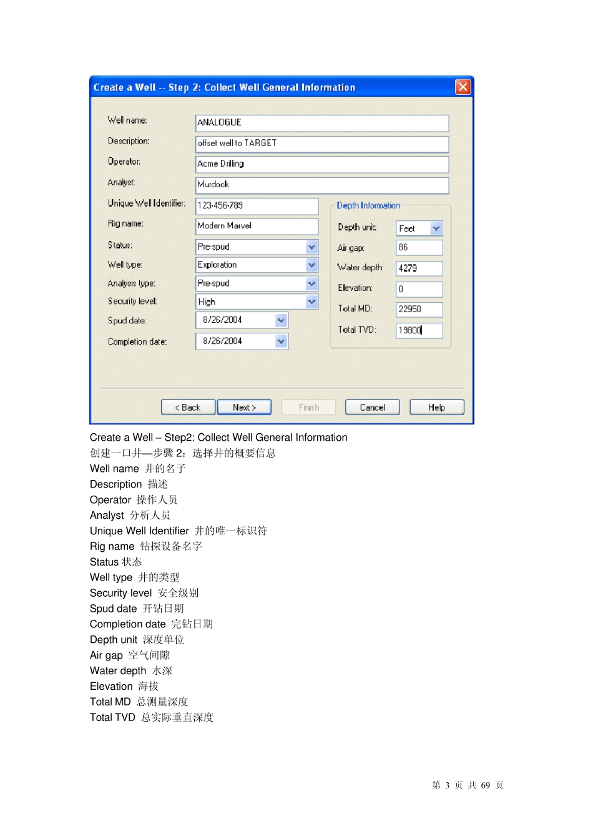Screen dimensions: 593x839
Task: Click the Water depth field
Action: pos(419,268)
